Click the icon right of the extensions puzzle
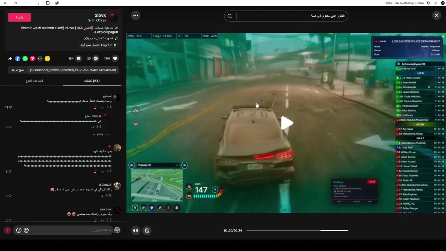Viewport: 446px width, 251px height. (x=57, y=3)
